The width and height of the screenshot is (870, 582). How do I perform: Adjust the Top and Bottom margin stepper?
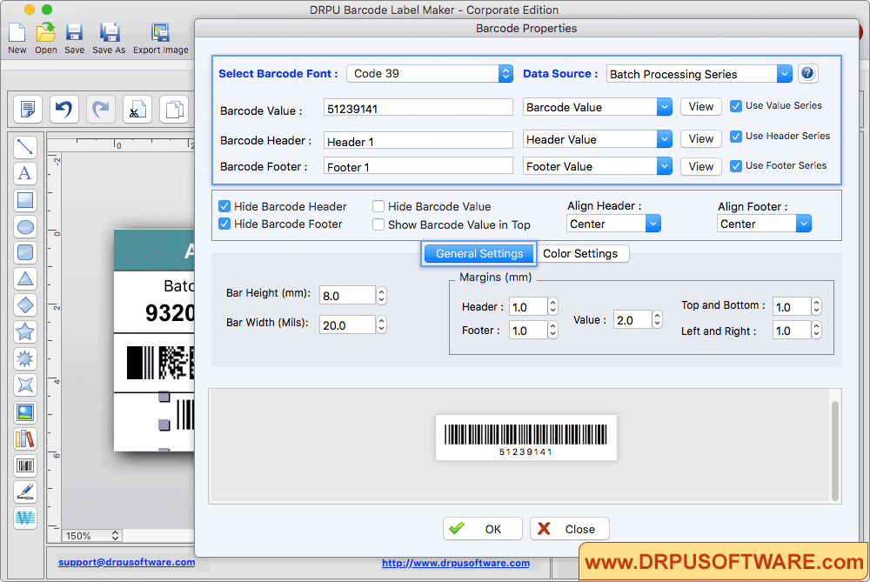point(816,306)
